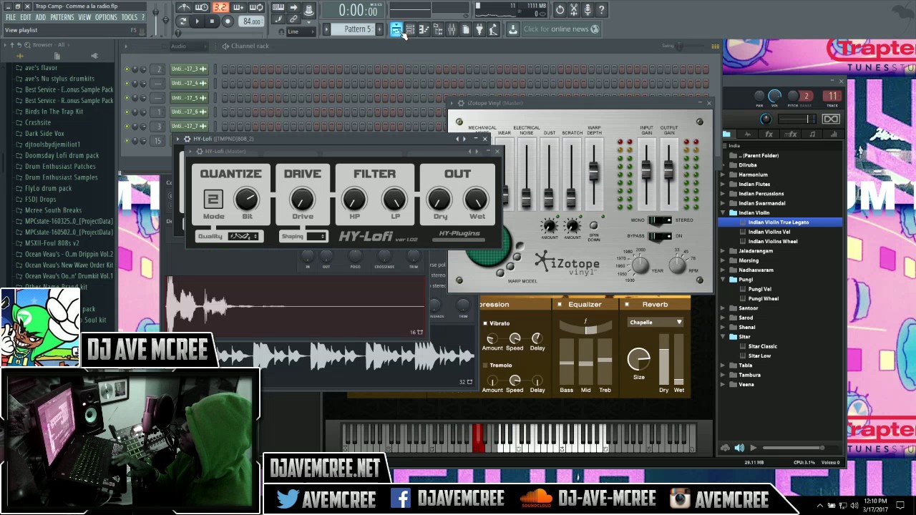Viewport: 916px width, 515px height.
Task: Toggle the Vinyl MONO/STEREO switch
Action: pos(660,220)
